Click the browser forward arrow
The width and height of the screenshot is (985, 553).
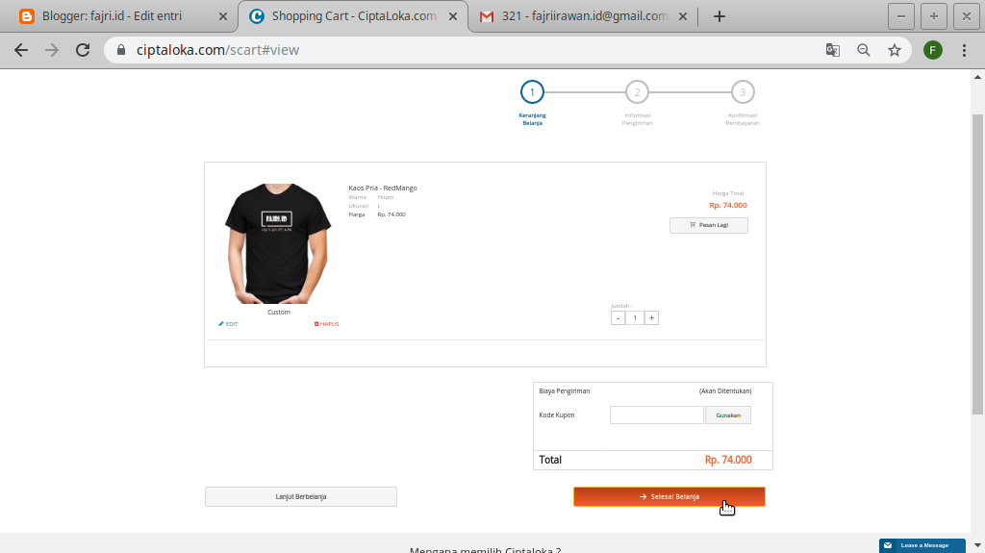(x=52, y=50)
